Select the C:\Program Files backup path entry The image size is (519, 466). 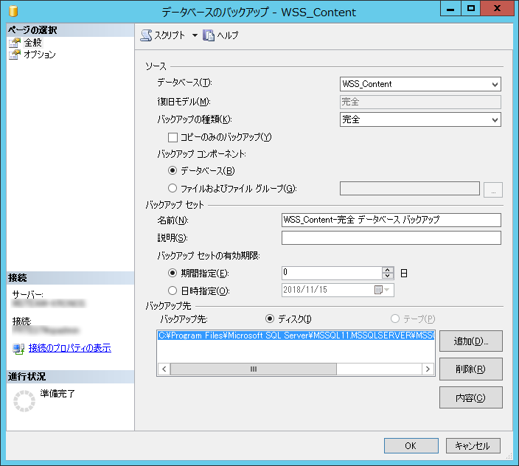pyautogui.click(x=296, y=335)
